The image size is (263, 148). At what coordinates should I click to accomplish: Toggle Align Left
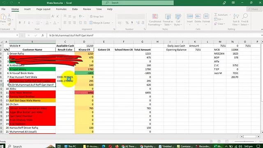65,23
